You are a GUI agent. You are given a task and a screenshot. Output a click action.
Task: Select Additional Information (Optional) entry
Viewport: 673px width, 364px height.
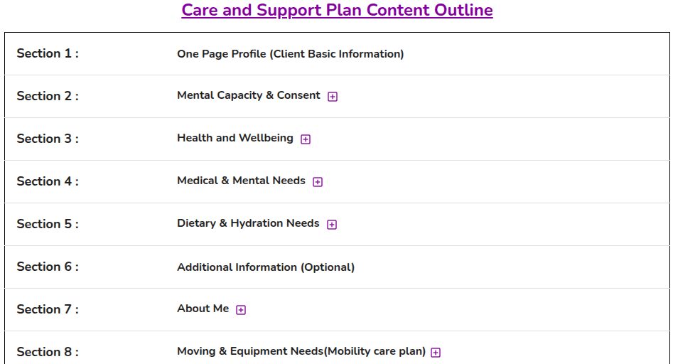[266, 267]
